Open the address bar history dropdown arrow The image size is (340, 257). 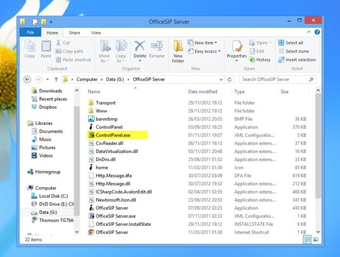(221, 79)
